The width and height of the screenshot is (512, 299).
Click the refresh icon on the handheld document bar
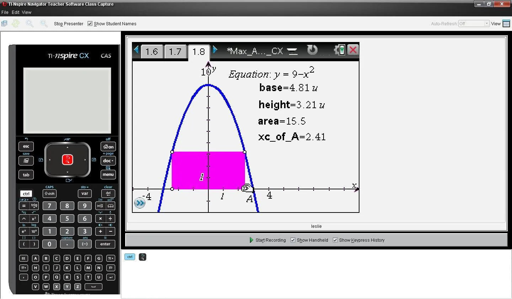[x=312, y=50]
